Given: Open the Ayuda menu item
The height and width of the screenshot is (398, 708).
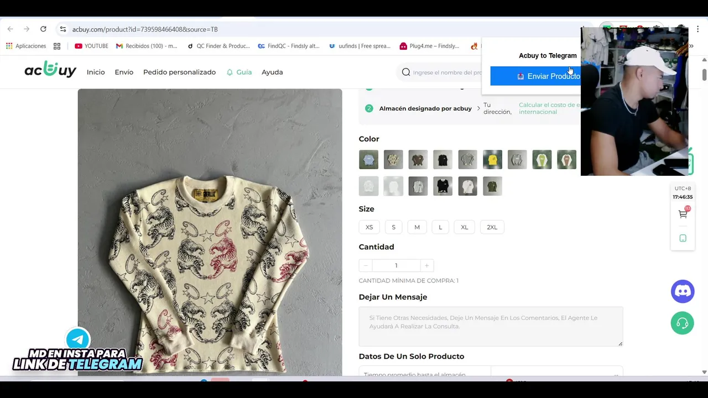Looking at the screenshot, I should (272, 72).
